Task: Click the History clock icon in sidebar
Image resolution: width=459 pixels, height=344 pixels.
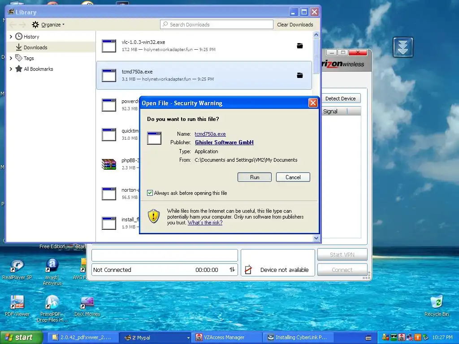Action: pyautogui.click(x=19, y=36)
